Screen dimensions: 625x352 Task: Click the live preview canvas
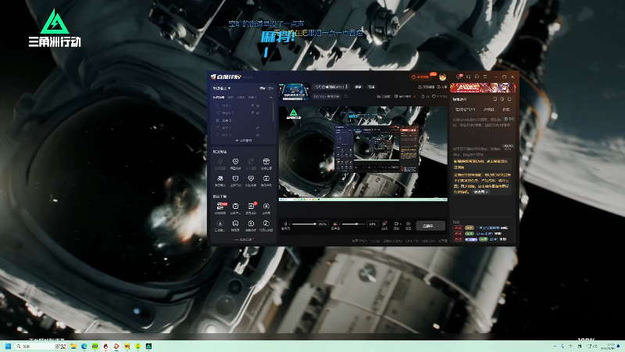pyautogui.click(x=363, y=152)
